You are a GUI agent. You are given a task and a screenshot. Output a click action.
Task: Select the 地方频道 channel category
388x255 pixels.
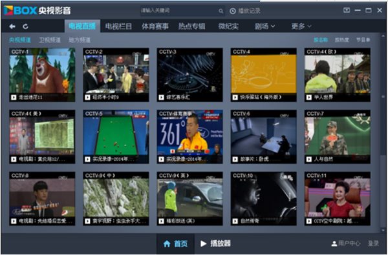(80, 40)
